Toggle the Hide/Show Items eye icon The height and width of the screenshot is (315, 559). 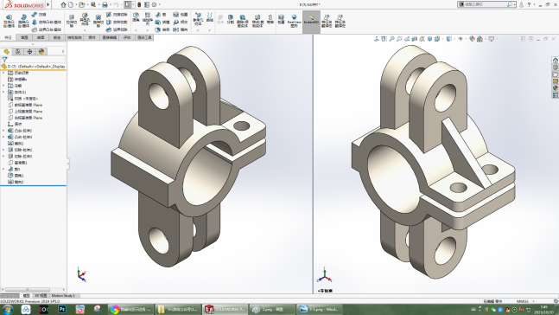461,39
